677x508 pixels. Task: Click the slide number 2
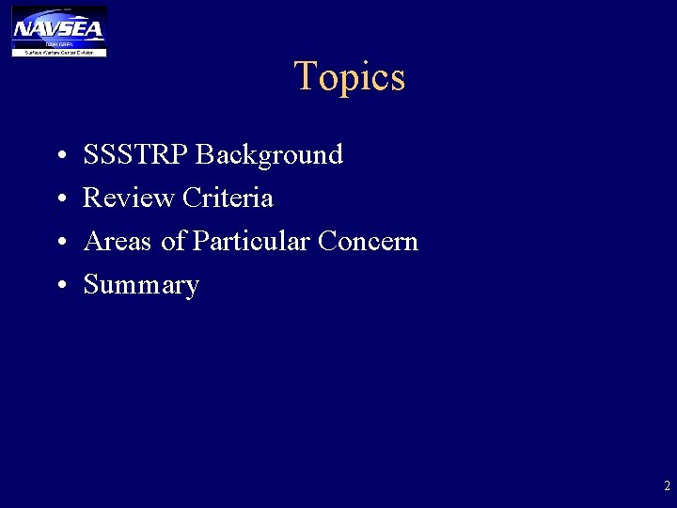[667, 485]
